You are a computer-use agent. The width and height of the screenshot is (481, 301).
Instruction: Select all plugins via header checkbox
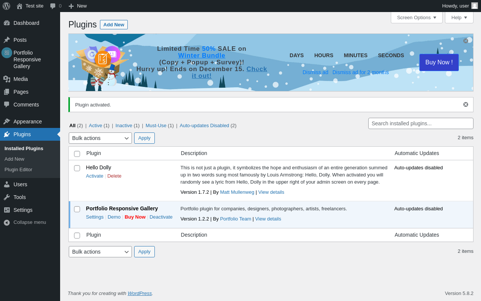[x=77, y=154]
